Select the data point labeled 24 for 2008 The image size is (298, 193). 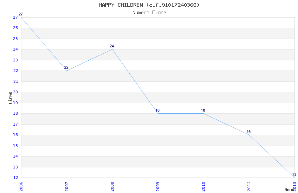click(112, 49)
